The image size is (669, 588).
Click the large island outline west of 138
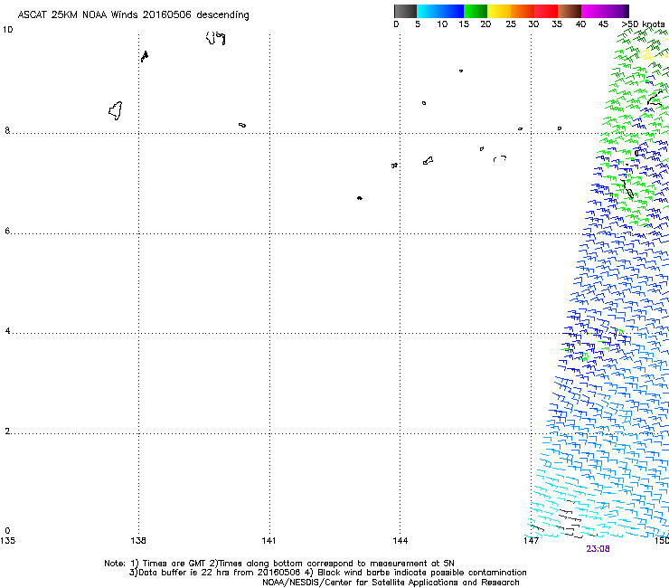point(116,110)
